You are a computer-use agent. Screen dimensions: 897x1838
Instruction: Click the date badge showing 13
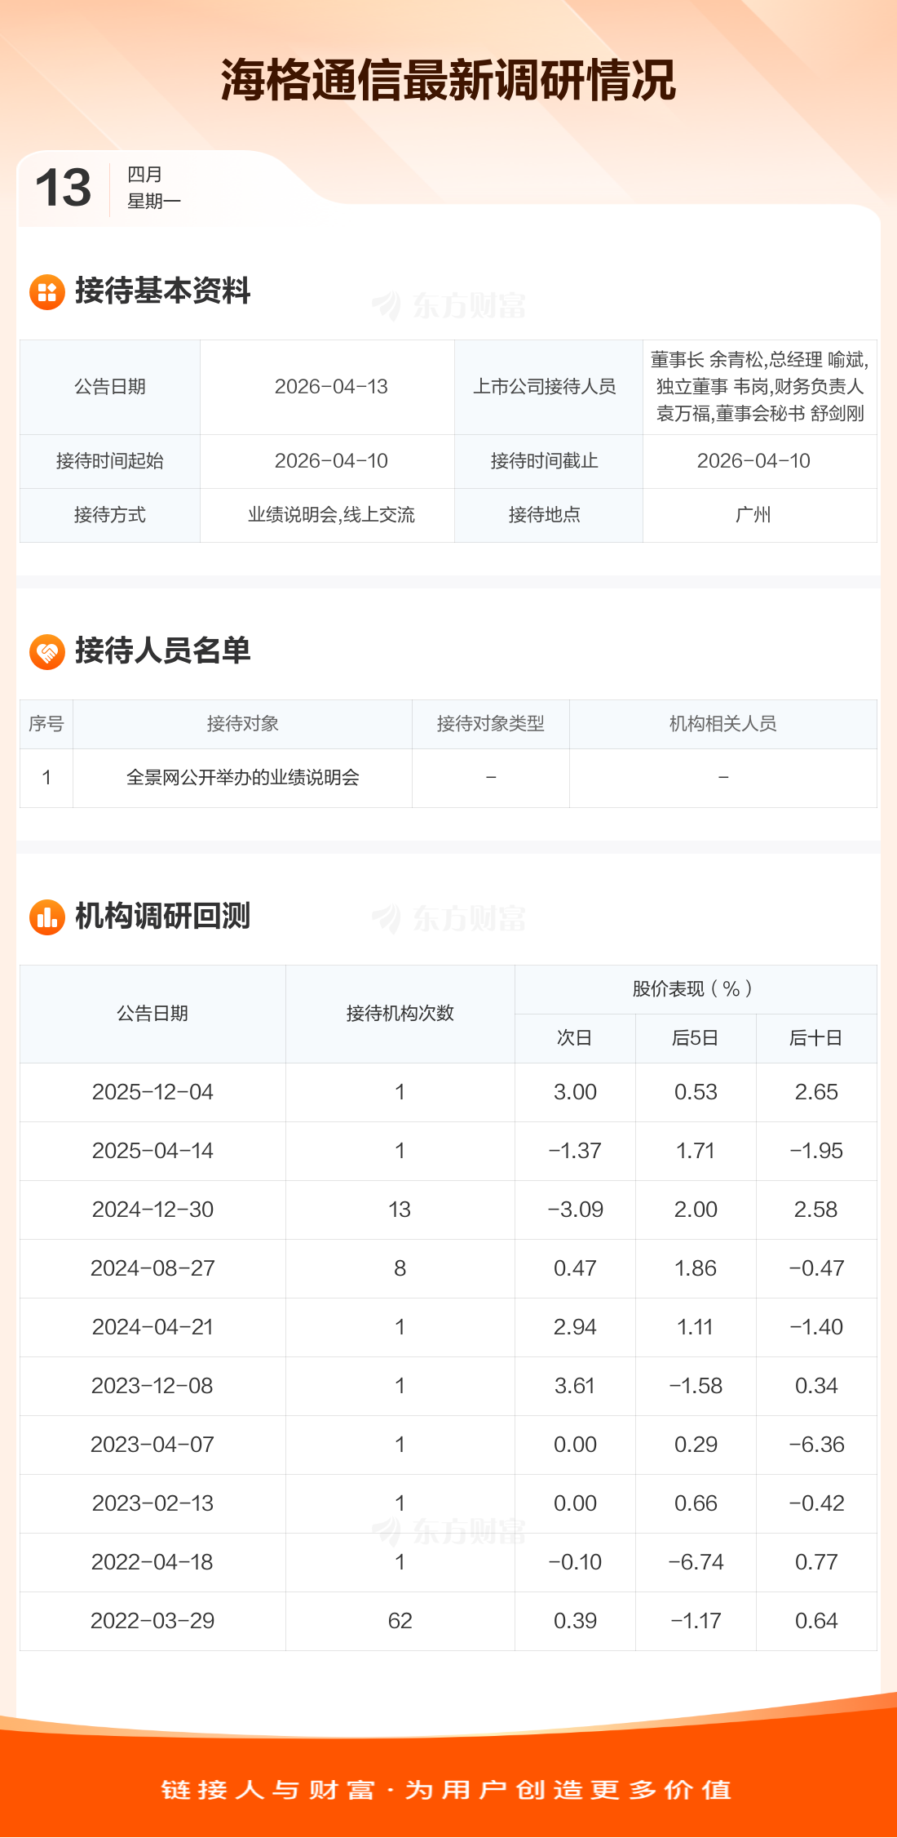tap(64, 188)
